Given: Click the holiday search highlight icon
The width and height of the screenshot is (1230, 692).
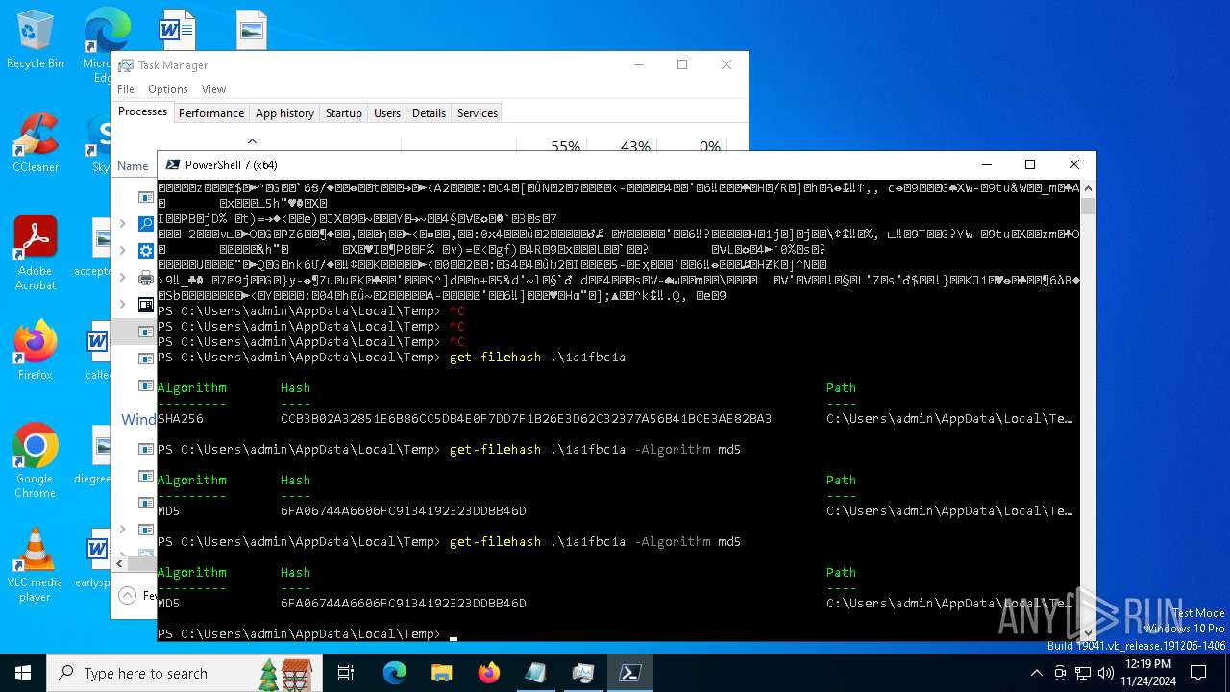Looking at the screenshot, I should point(285,673).
